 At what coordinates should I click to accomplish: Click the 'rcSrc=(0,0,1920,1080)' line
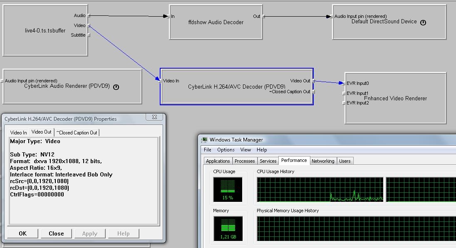pyautogui.click(x=39, y=181)
